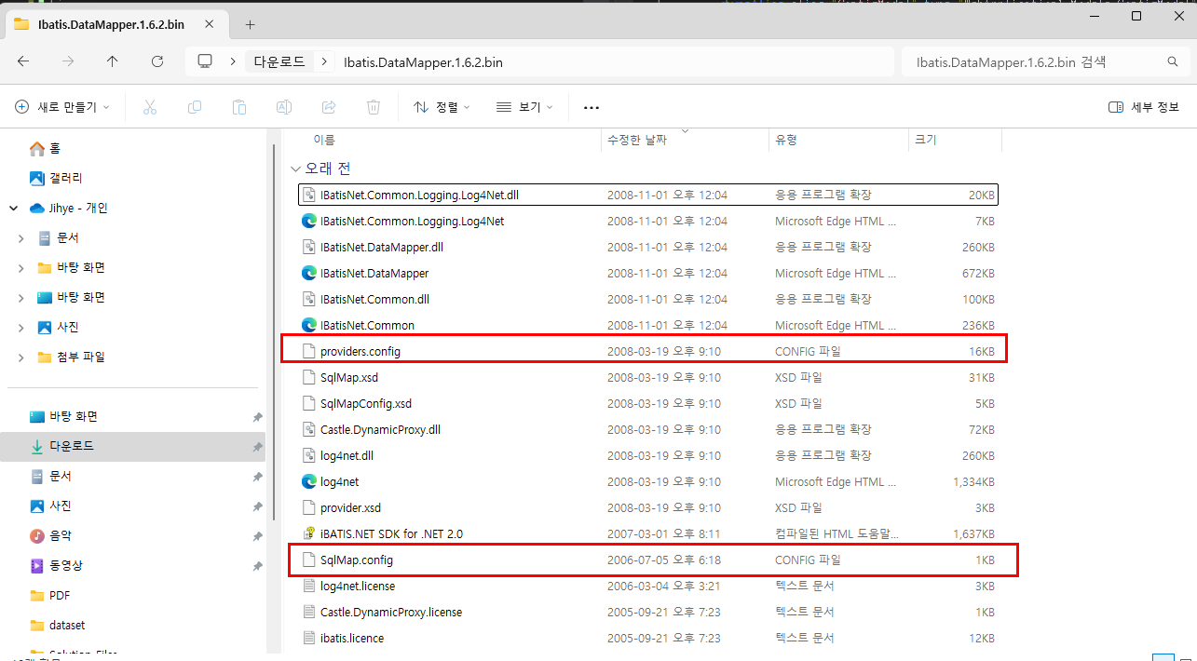Select SqlMap.config file
Screen dimensions: 1197x661
(649, 560)
